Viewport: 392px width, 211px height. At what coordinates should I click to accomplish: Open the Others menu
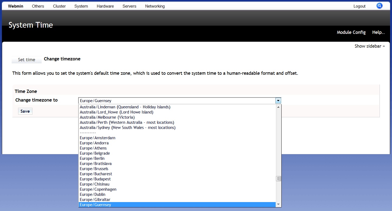click(x=38, y=6)
